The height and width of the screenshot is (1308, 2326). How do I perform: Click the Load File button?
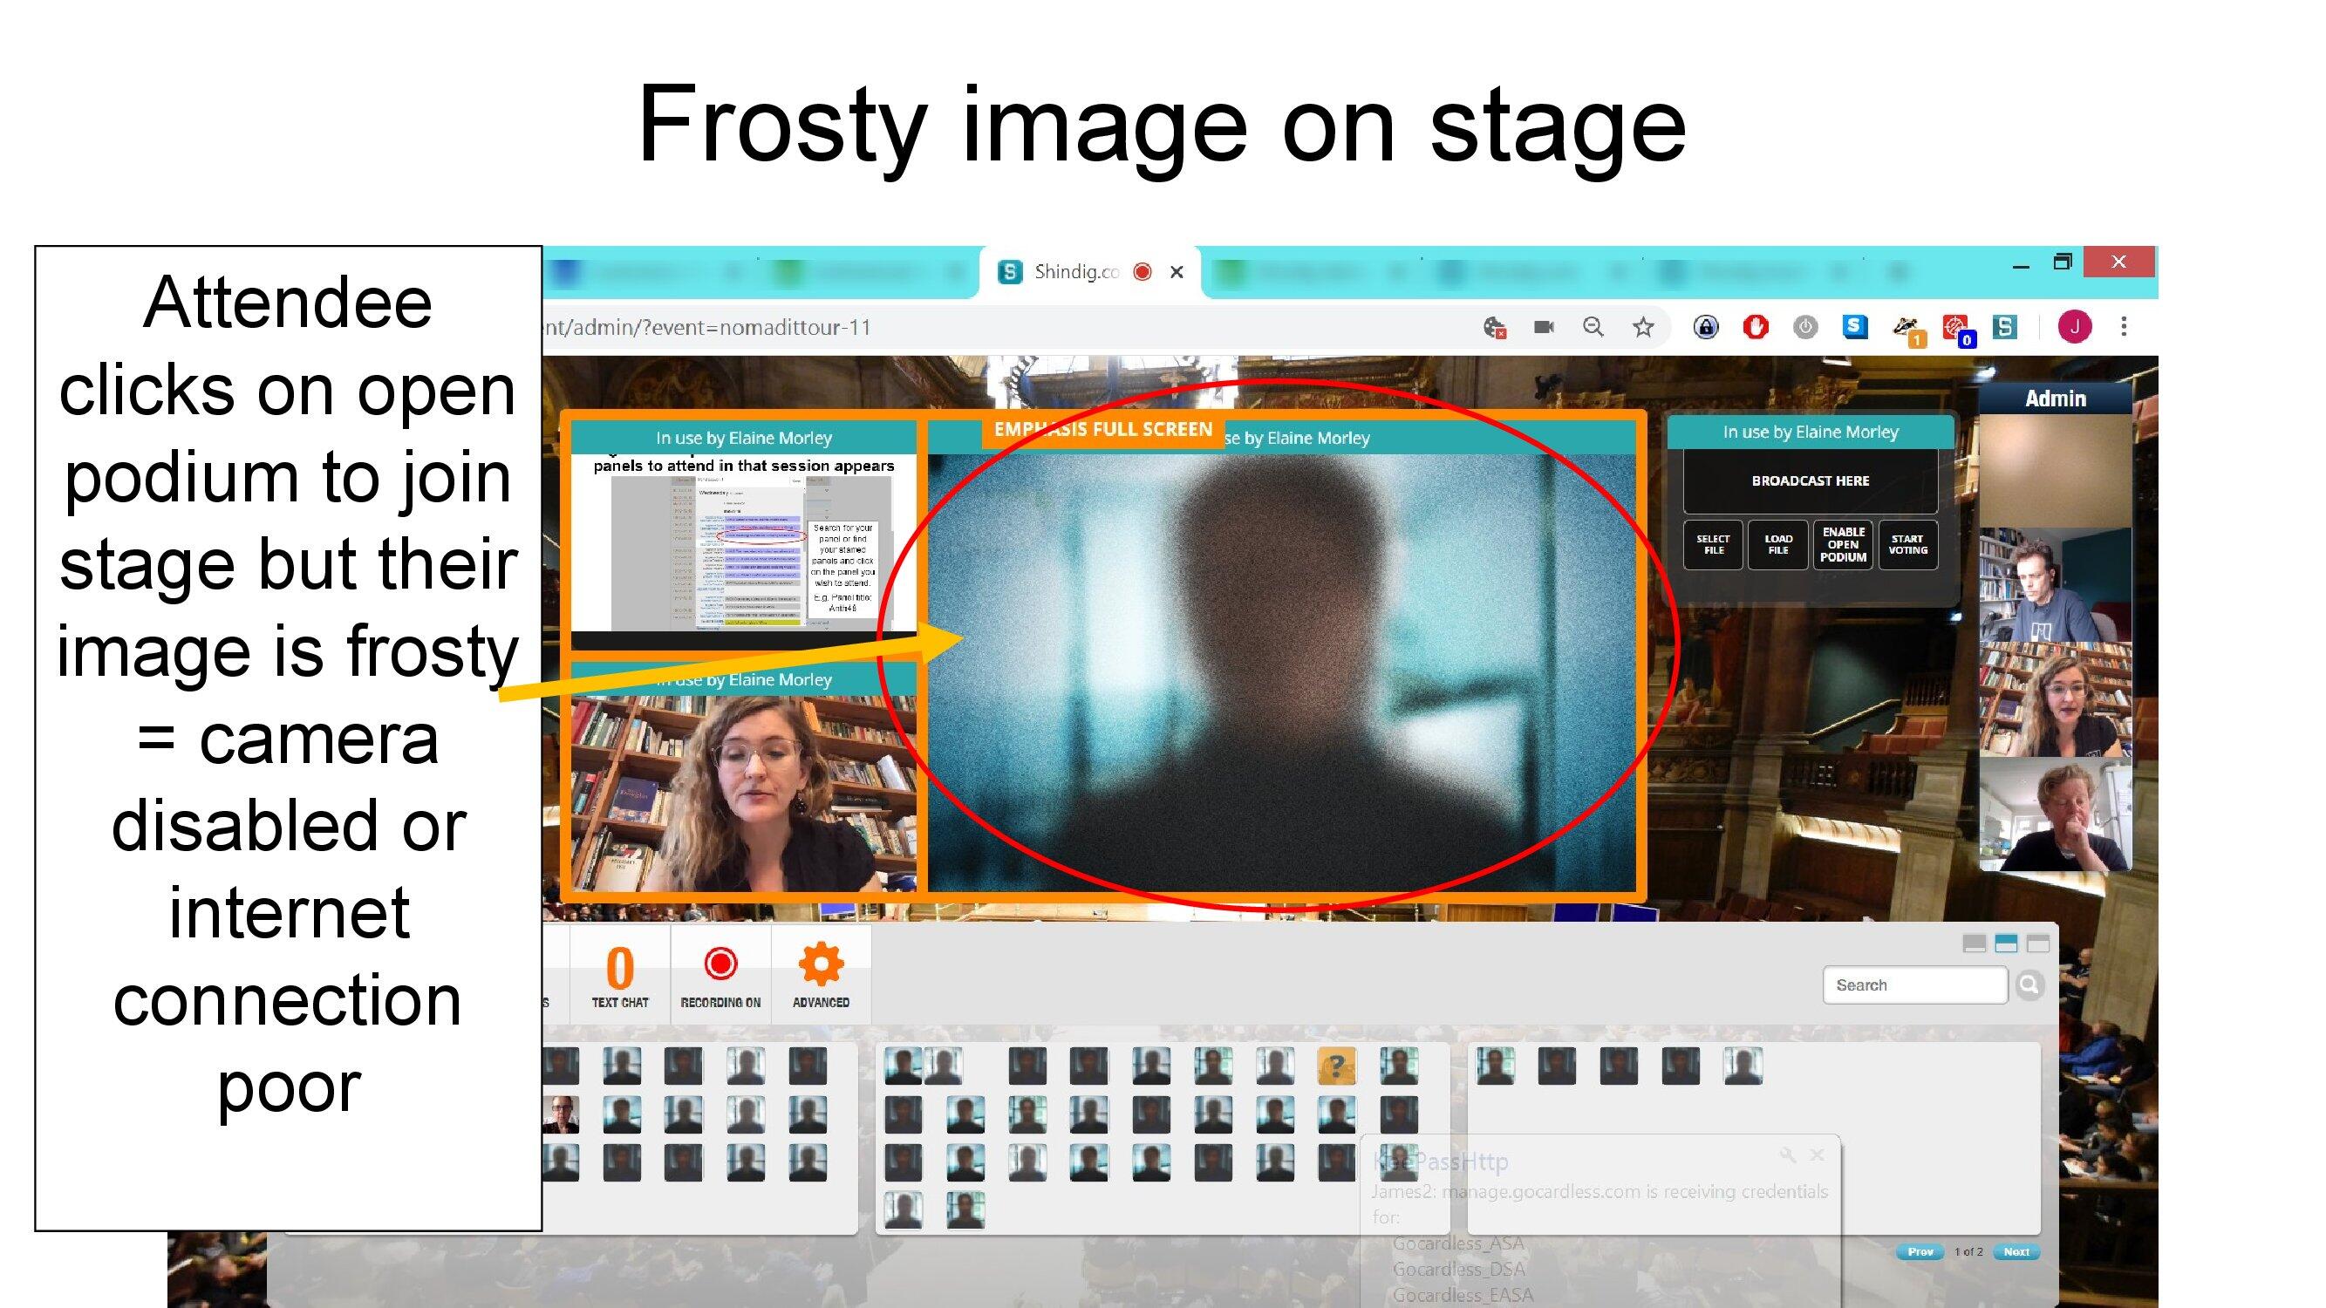pyautogui.click(x=1777, y=544)
